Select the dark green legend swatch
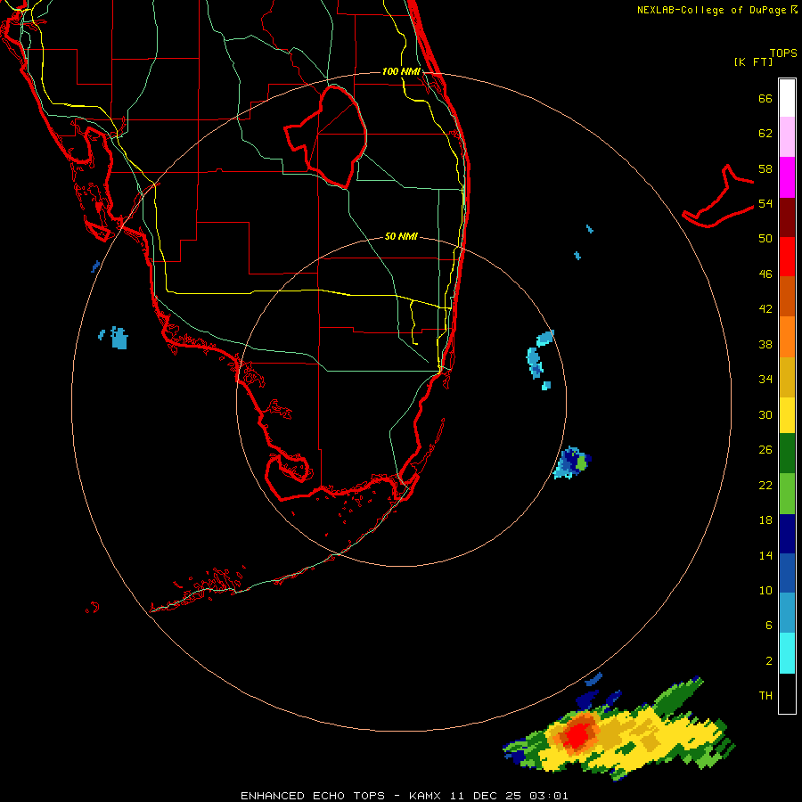 tap(787, 454)
